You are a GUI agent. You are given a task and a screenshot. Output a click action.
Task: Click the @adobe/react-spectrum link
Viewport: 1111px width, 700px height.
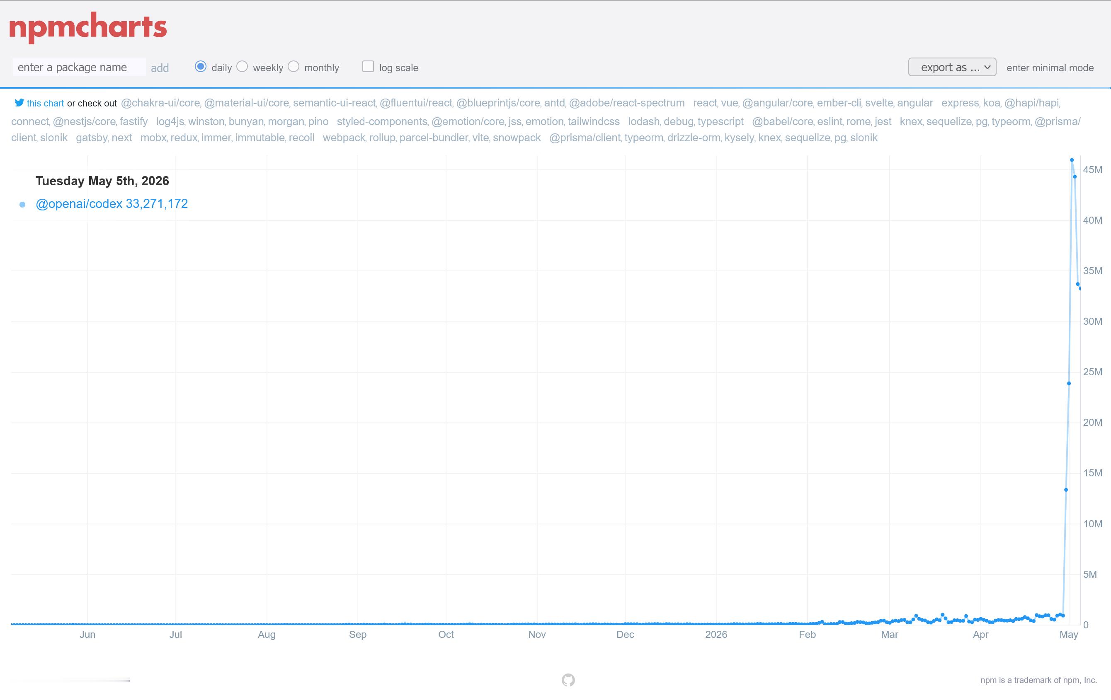pyautogui.click(x=627, y=103)
